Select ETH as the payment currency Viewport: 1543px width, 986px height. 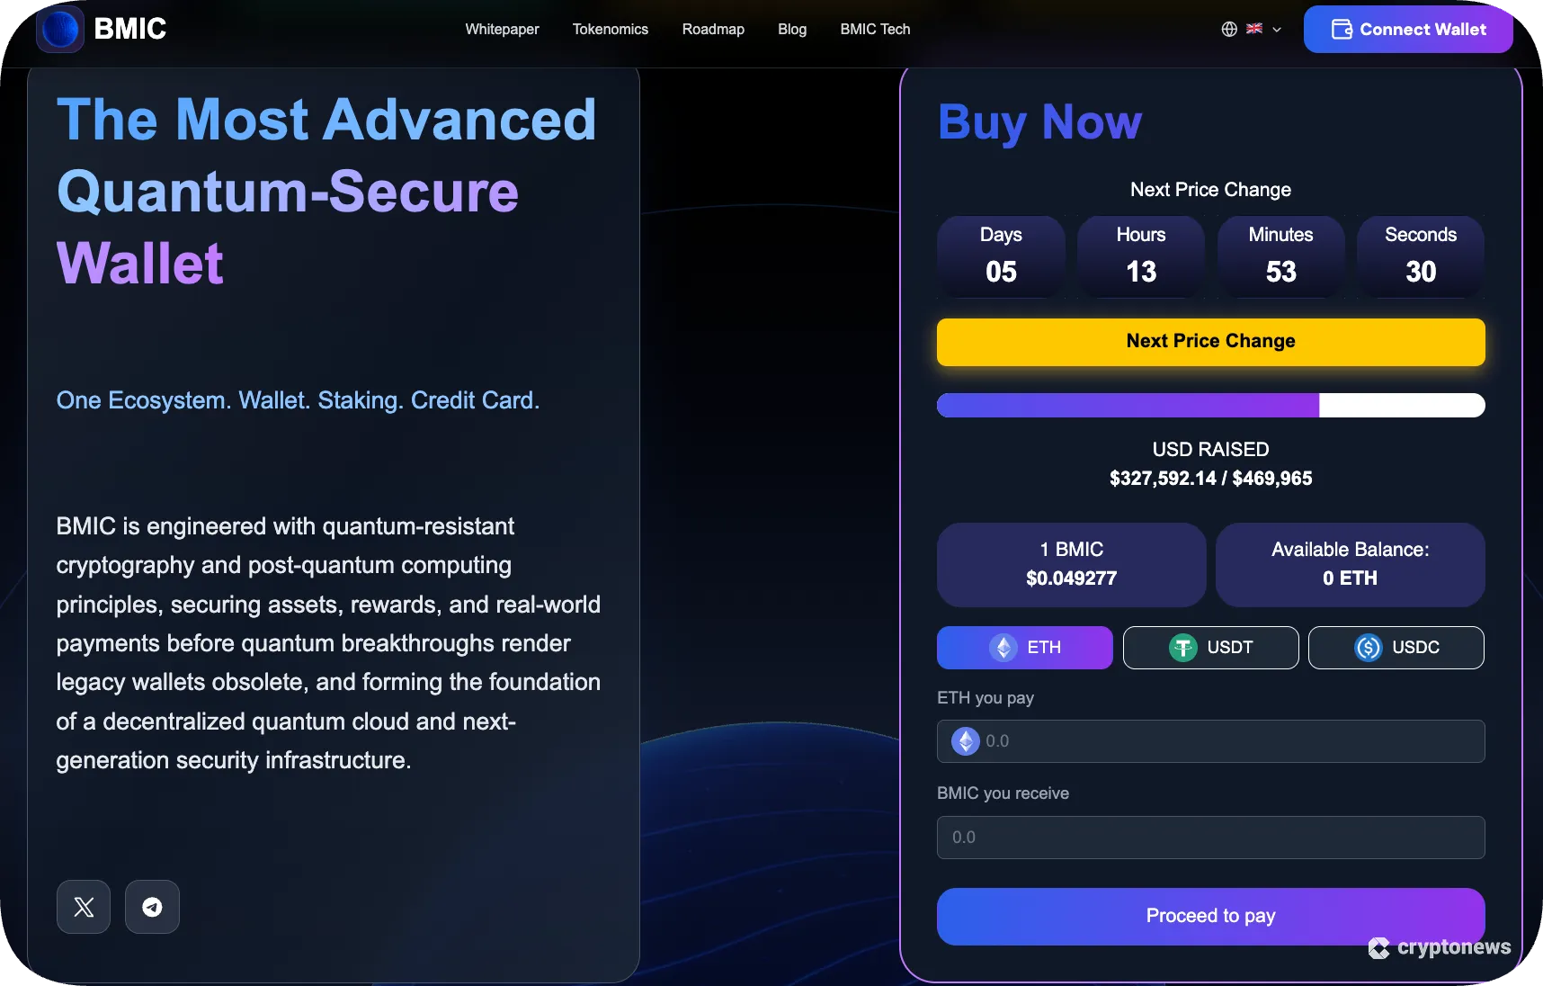[x=1024, y=648]
